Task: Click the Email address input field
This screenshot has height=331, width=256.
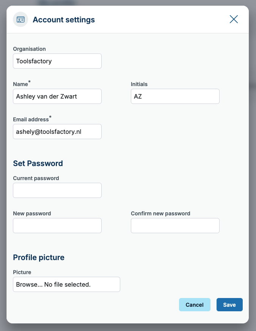Action: [57, 132]
